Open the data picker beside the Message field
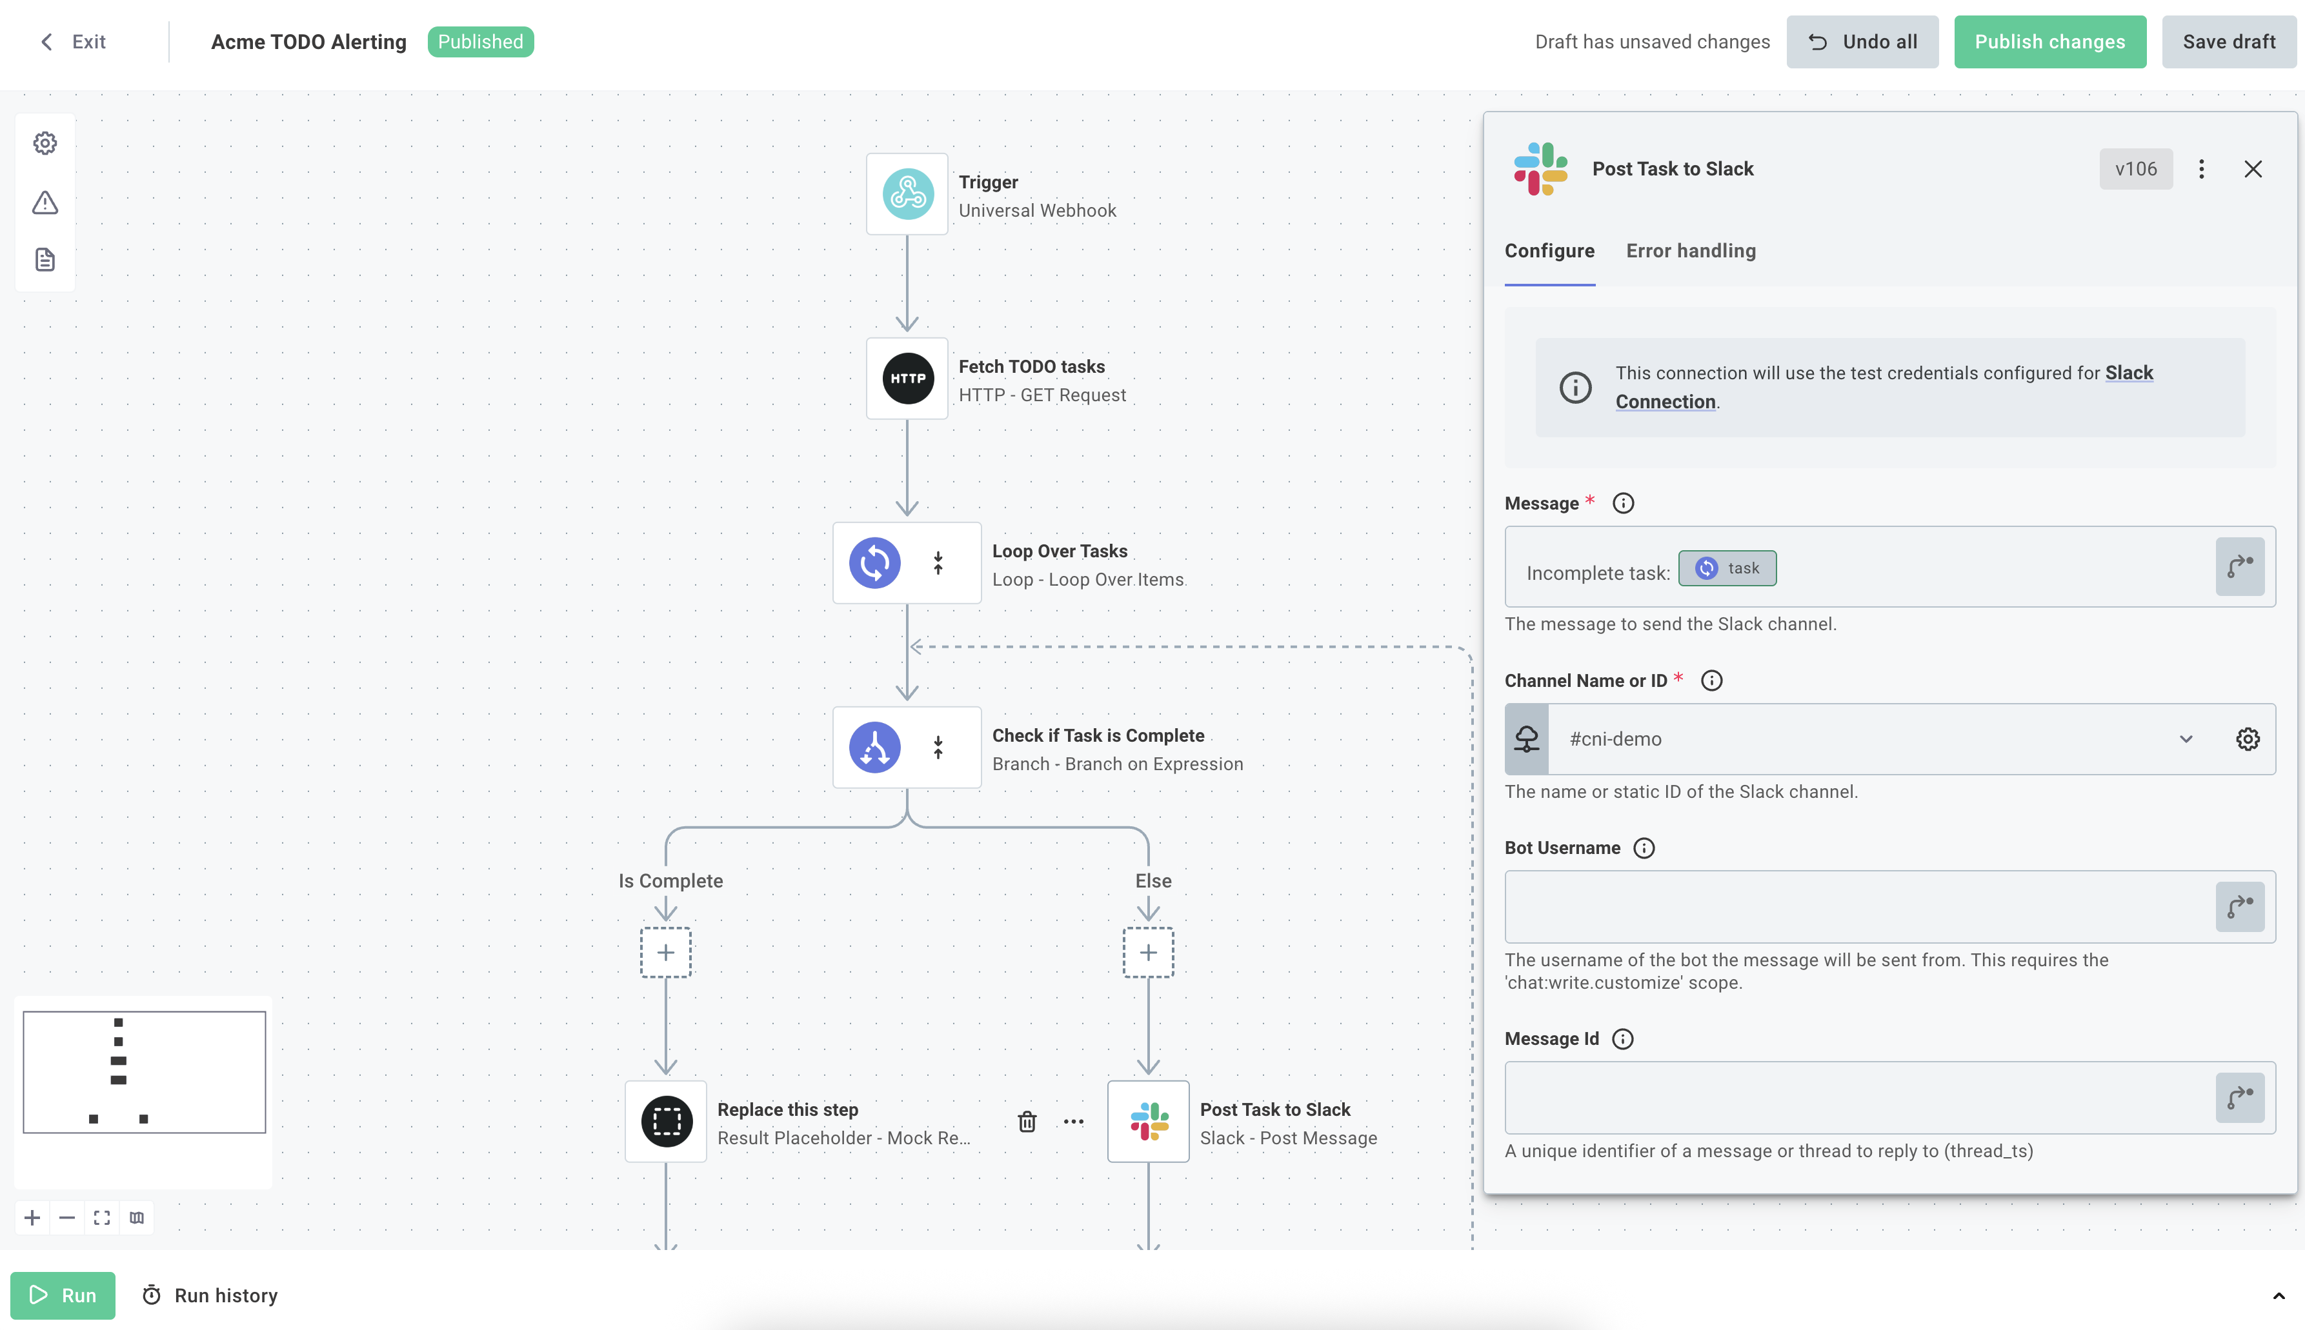The image size is (2305, 1330). pyautogui.click(x=2240, y=566)
